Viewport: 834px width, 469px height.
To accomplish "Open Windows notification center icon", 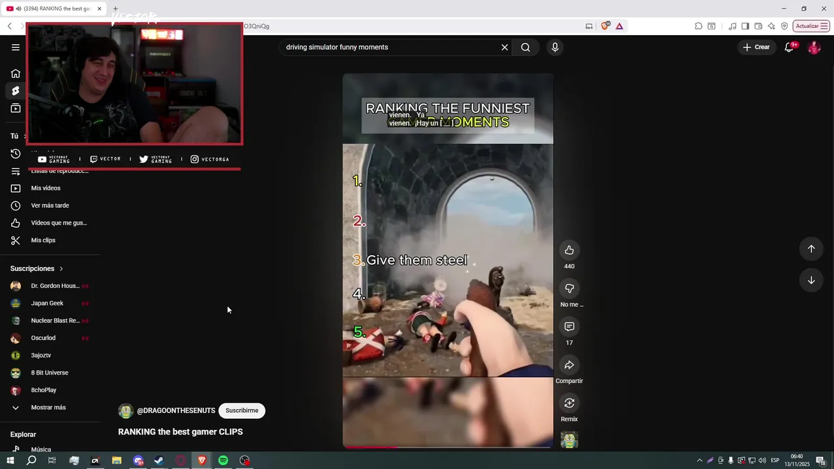I will tap(821, 461).
